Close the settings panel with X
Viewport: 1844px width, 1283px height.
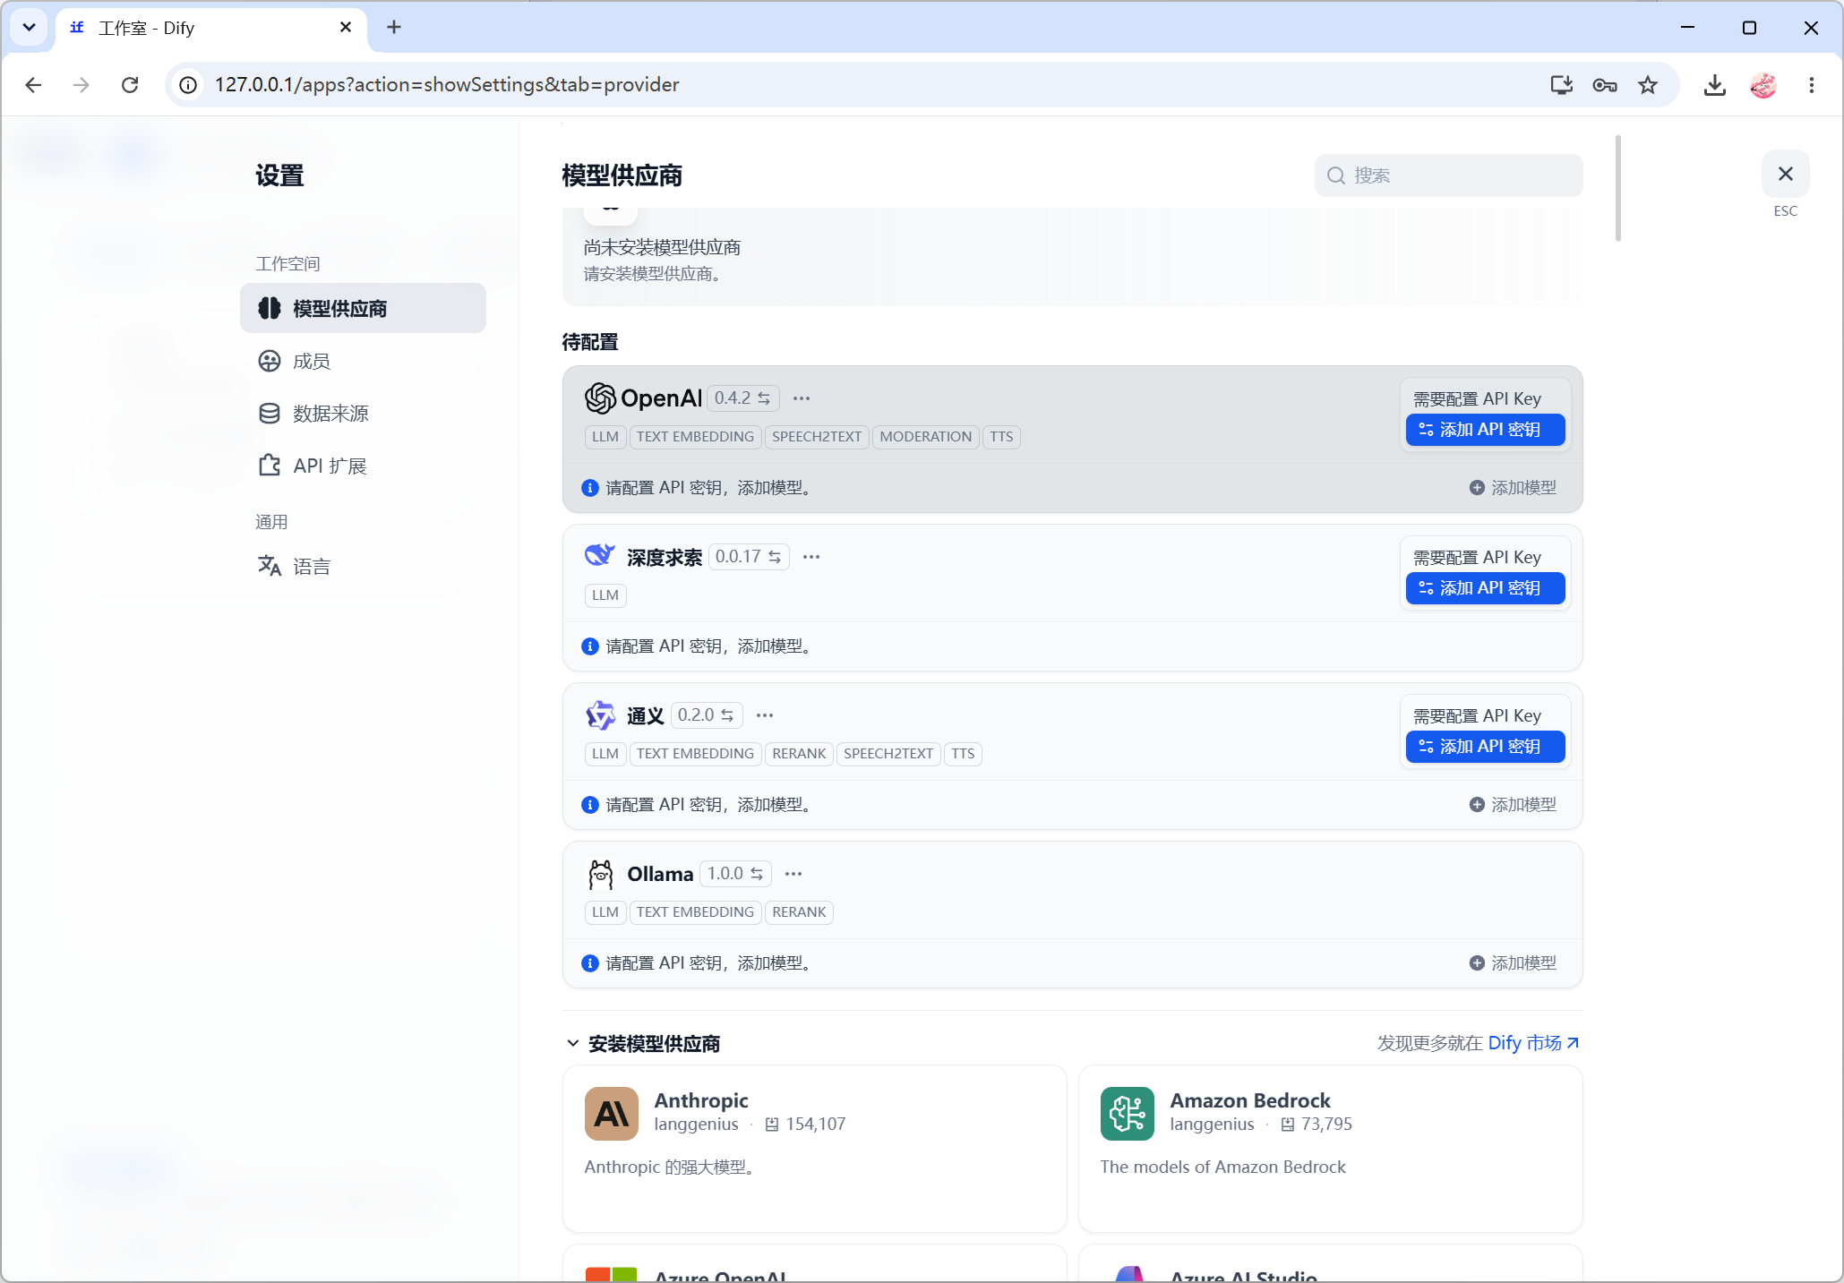click(x=1786, y=174)
